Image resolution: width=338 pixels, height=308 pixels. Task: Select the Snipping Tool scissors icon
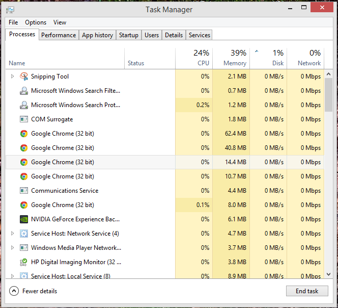click(x=24, y=76)
